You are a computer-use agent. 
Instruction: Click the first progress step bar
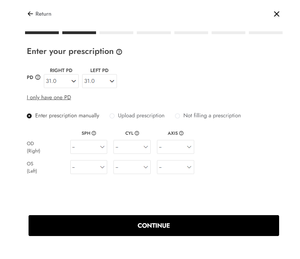tap(42, 33)
